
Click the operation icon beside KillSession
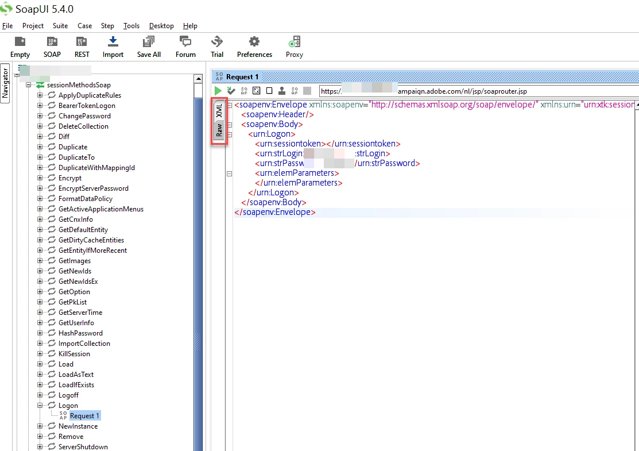pyautogui.click(x=52, y=353)
